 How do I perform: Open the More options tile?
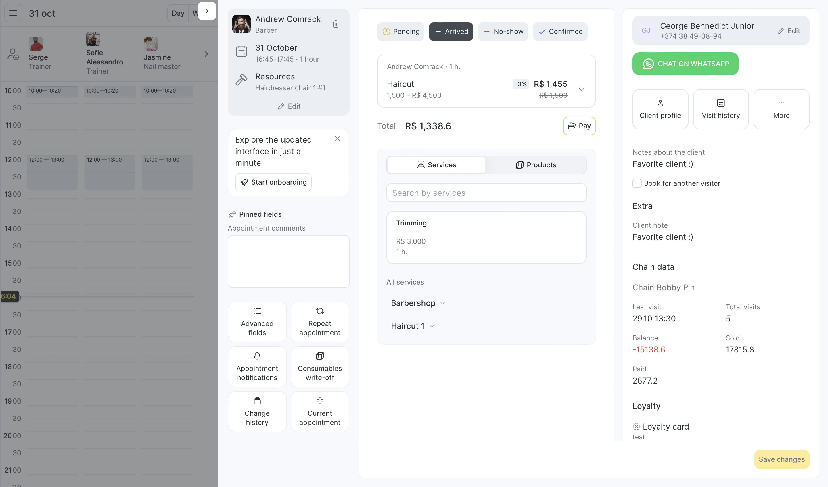[x=781, y=109]
